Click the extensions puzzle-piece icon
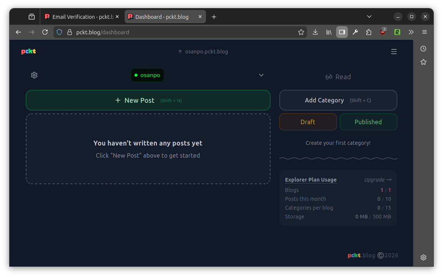This screenshot has width=443, height=277. (x=369, y=32)
